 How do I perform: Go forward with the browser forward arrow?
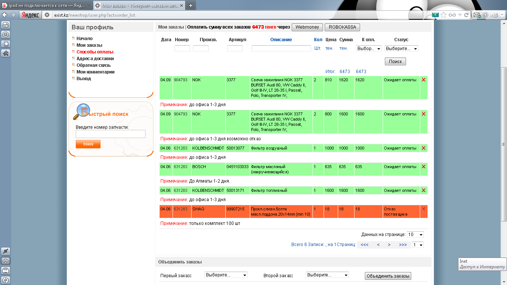click(13, 15)
